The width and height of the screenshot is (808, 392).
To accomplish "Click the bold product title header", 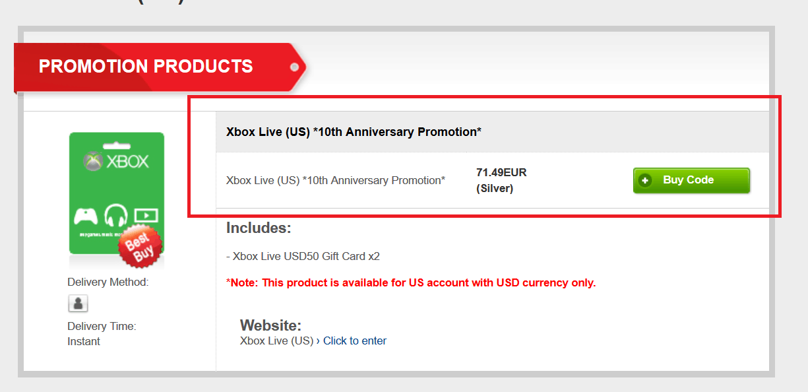I will tap(354, 132).
